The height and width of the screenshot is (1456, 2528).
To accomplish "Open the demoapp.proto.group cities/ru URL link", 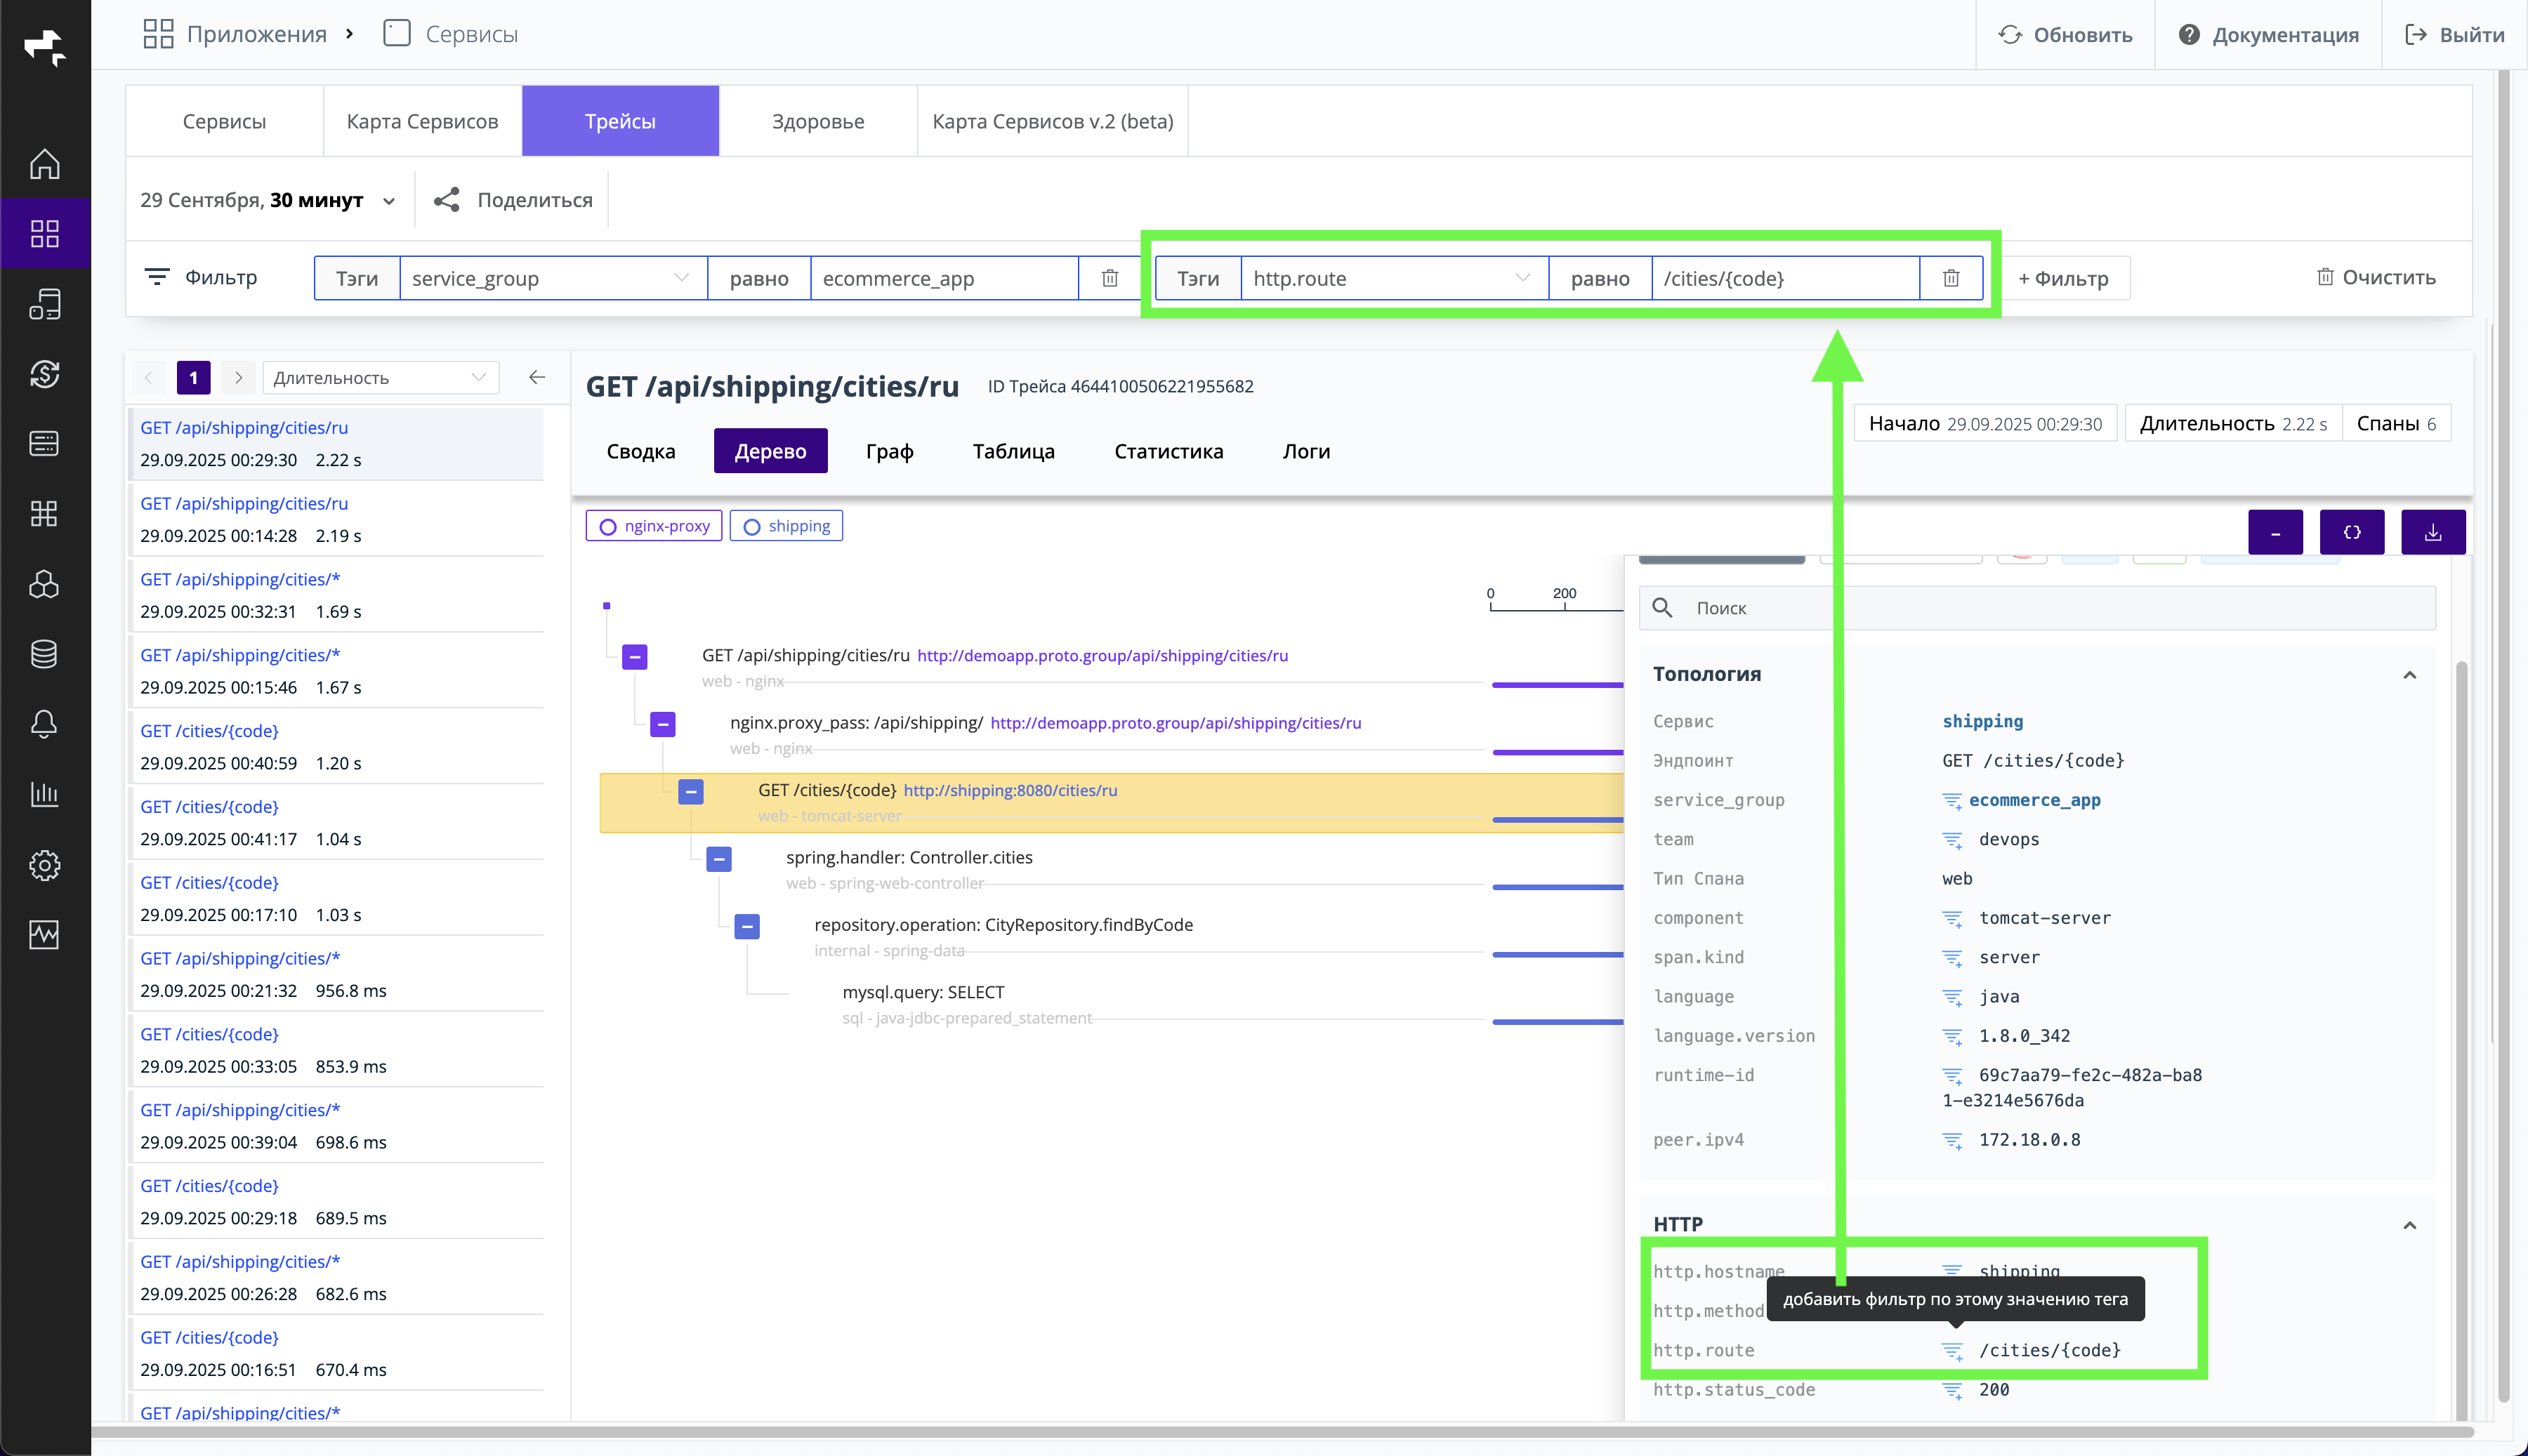I will click(x=1102, y=656).
